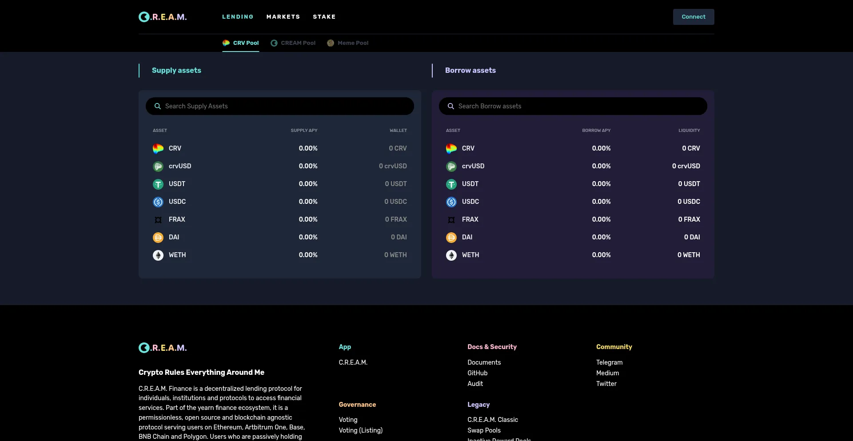Open the GitHub footer link
Viewport: 853px width, 441px height.
[x=477, y=373]
